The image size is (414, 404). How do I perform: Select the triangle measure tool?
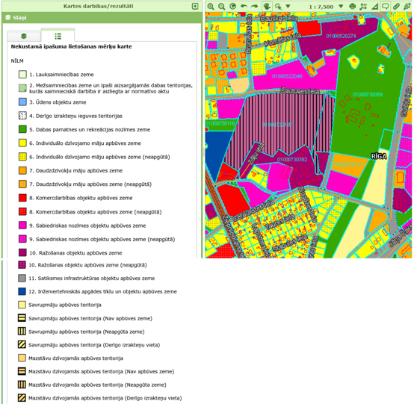click(374, 6)
